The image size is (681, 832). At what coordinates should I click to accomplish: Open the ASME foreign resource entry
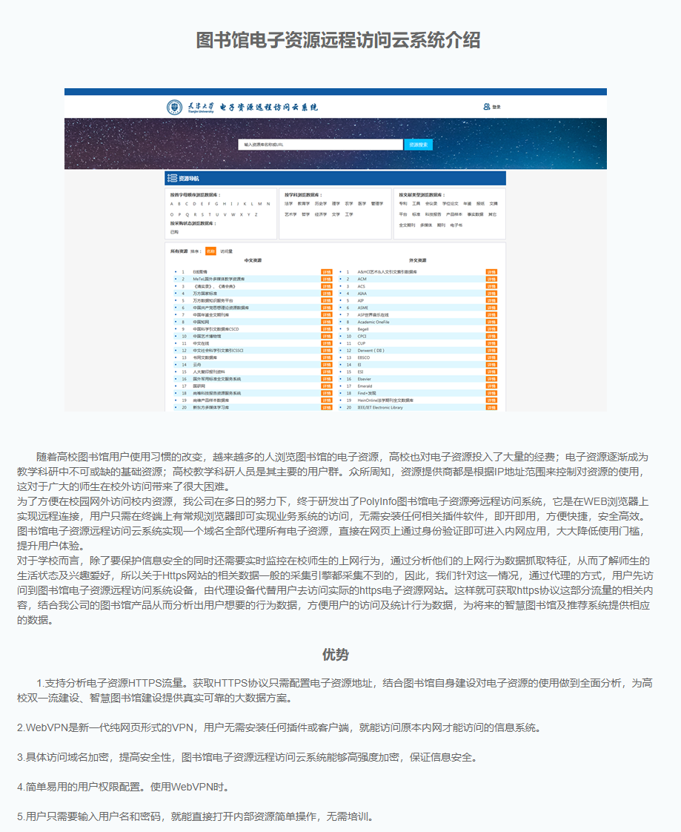(363, 308)
